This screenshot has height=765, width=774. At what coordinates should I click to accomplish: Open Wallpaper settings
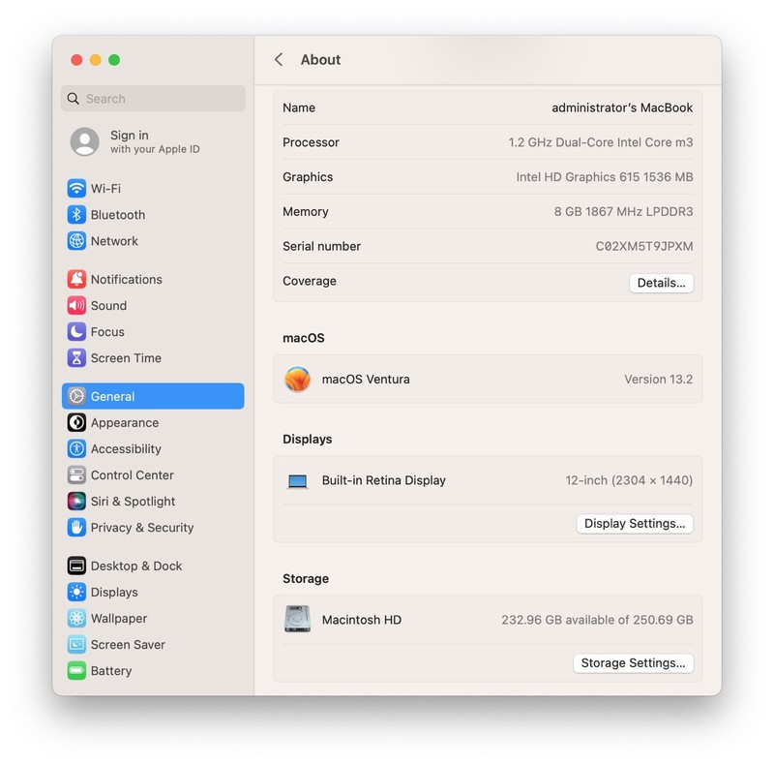pos(153,618)
